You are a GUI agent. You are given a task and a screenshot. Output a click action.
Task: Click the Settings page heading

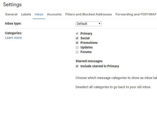(12, 5)
